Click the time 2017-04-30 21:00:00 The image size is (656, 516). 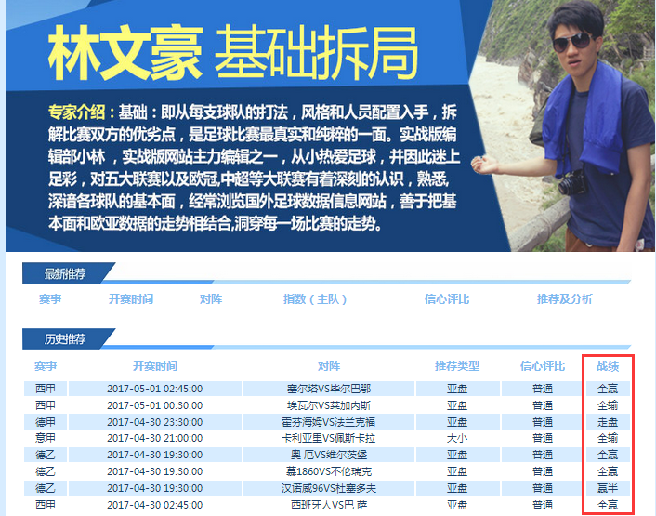[x=155, y=438]
